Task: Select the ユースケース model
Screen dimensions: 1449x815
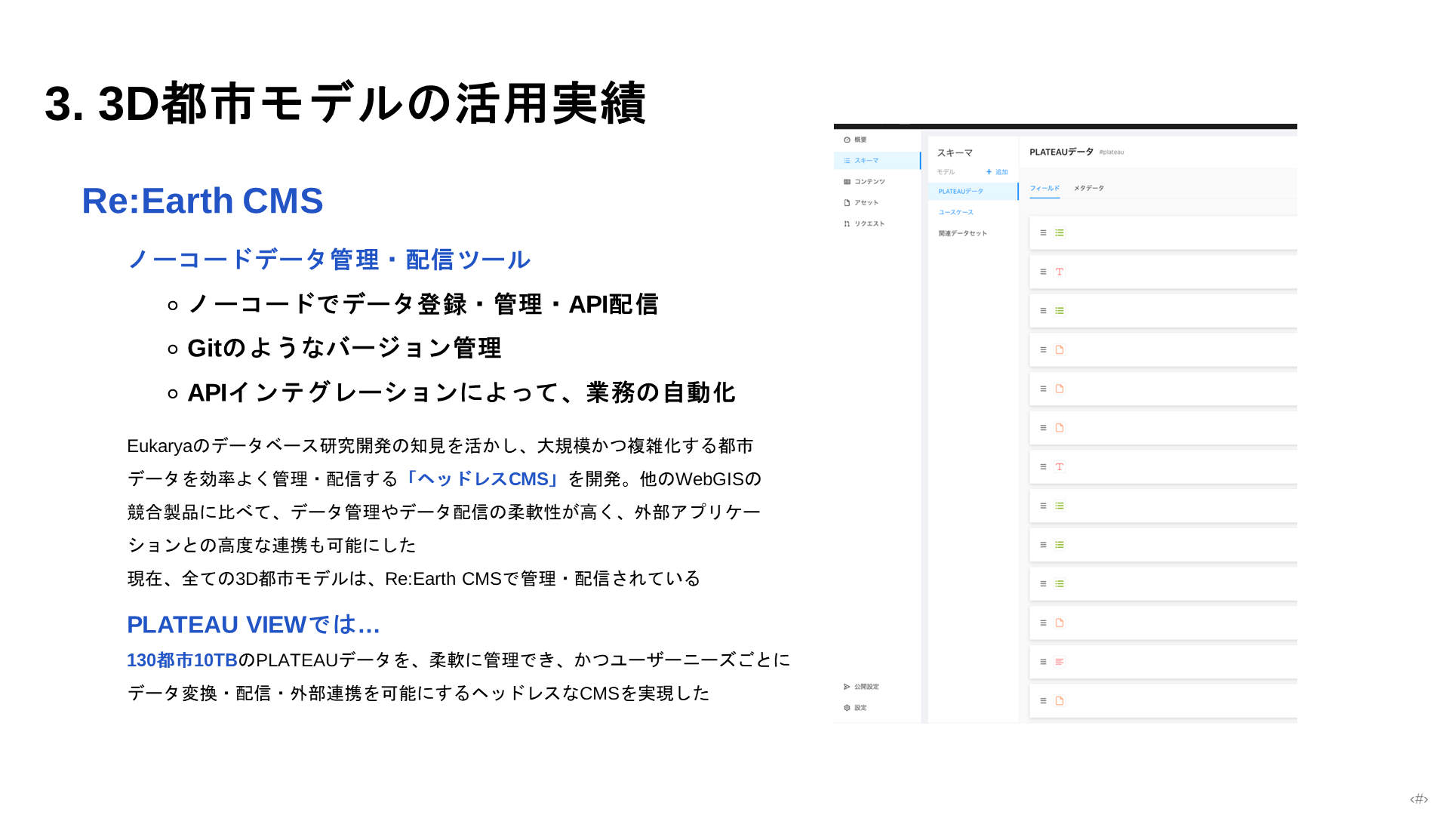Action: [x=955, y=213]
